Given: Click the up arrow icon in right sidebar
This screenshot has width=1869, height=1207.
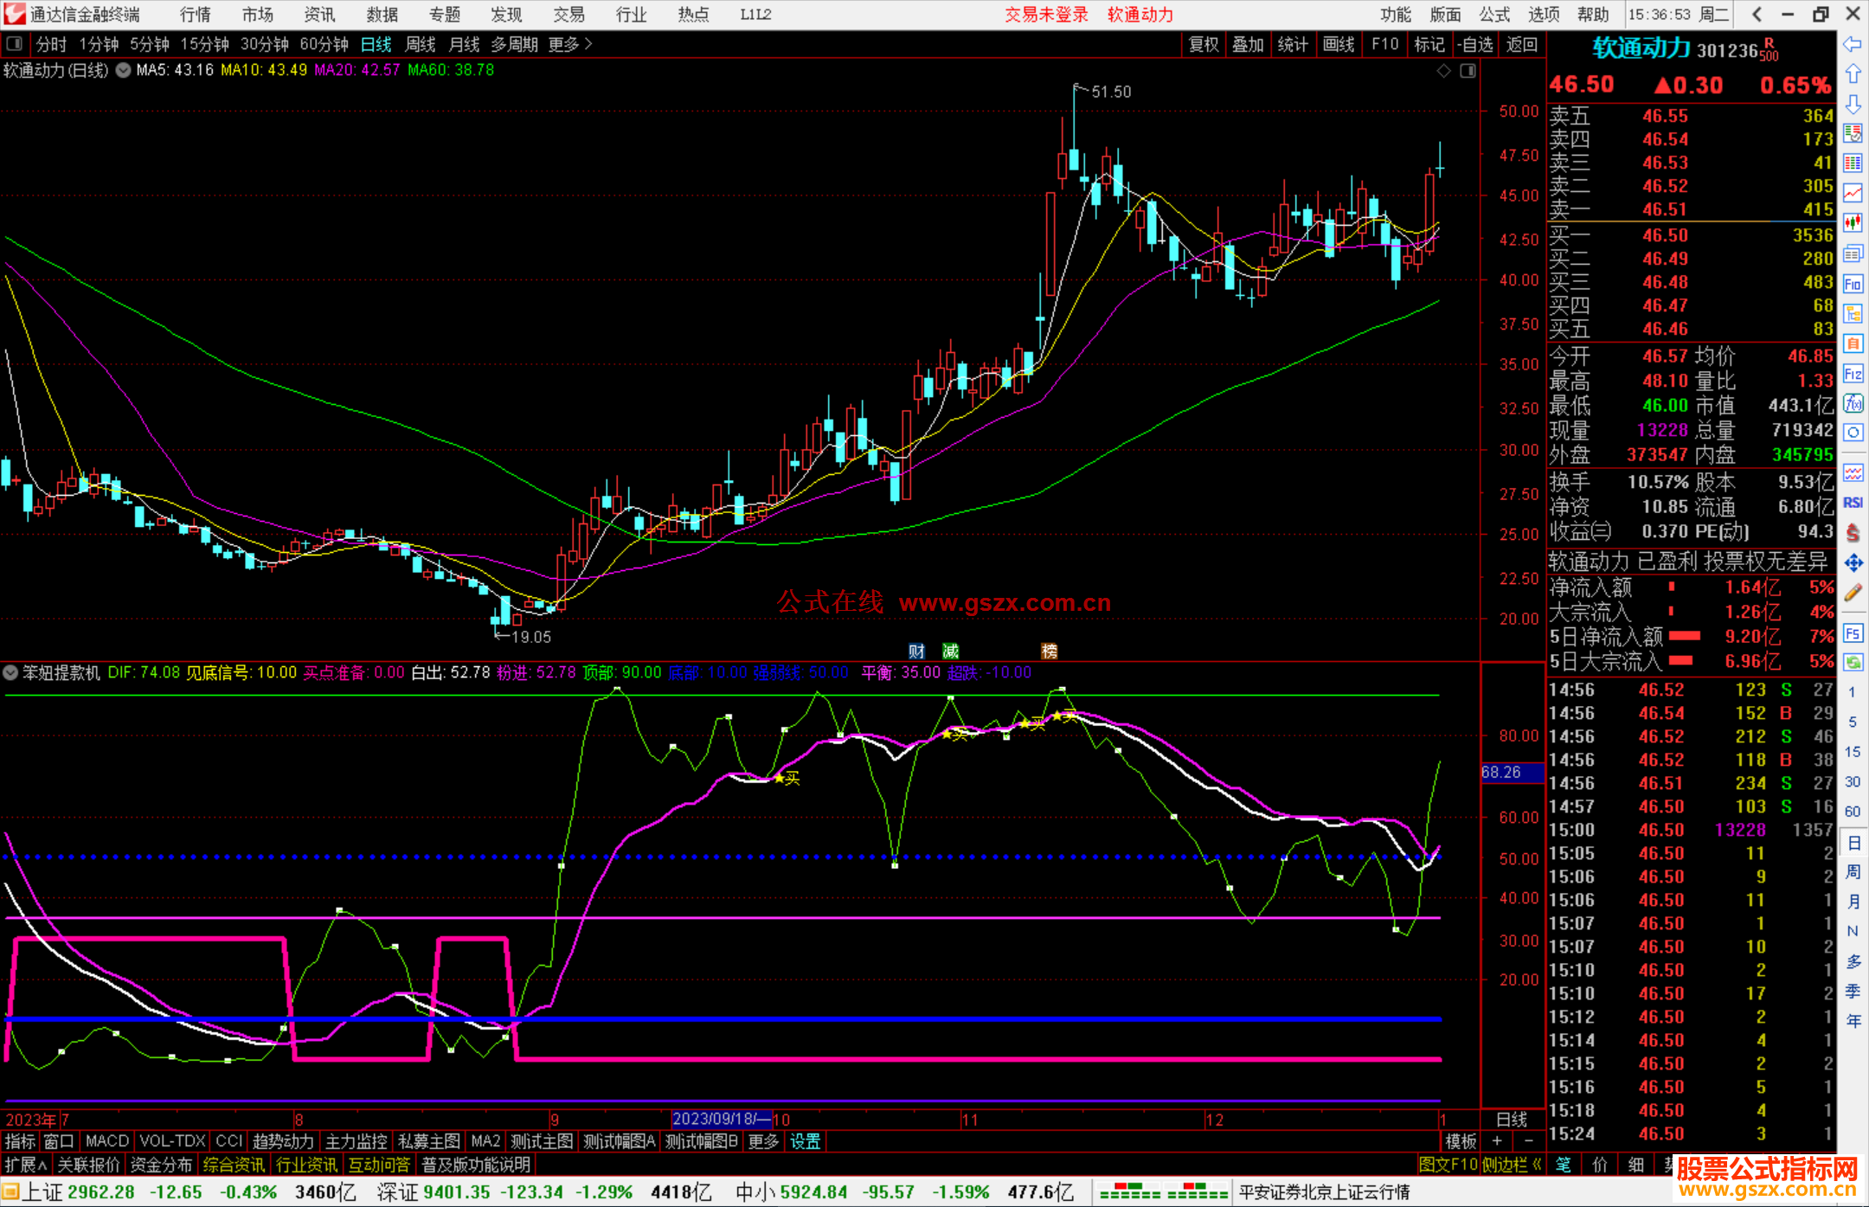Looking at the screenshot, I should point(1853,74).
